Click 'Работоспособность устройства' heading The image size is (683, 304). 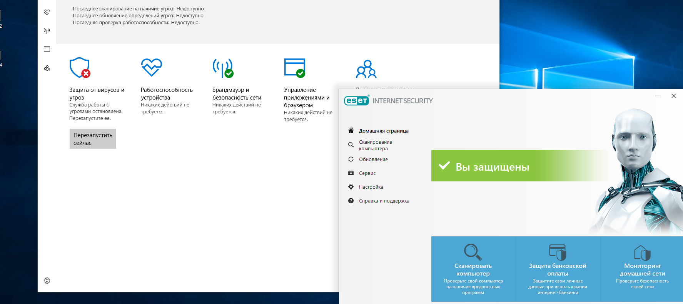(167, 93)
